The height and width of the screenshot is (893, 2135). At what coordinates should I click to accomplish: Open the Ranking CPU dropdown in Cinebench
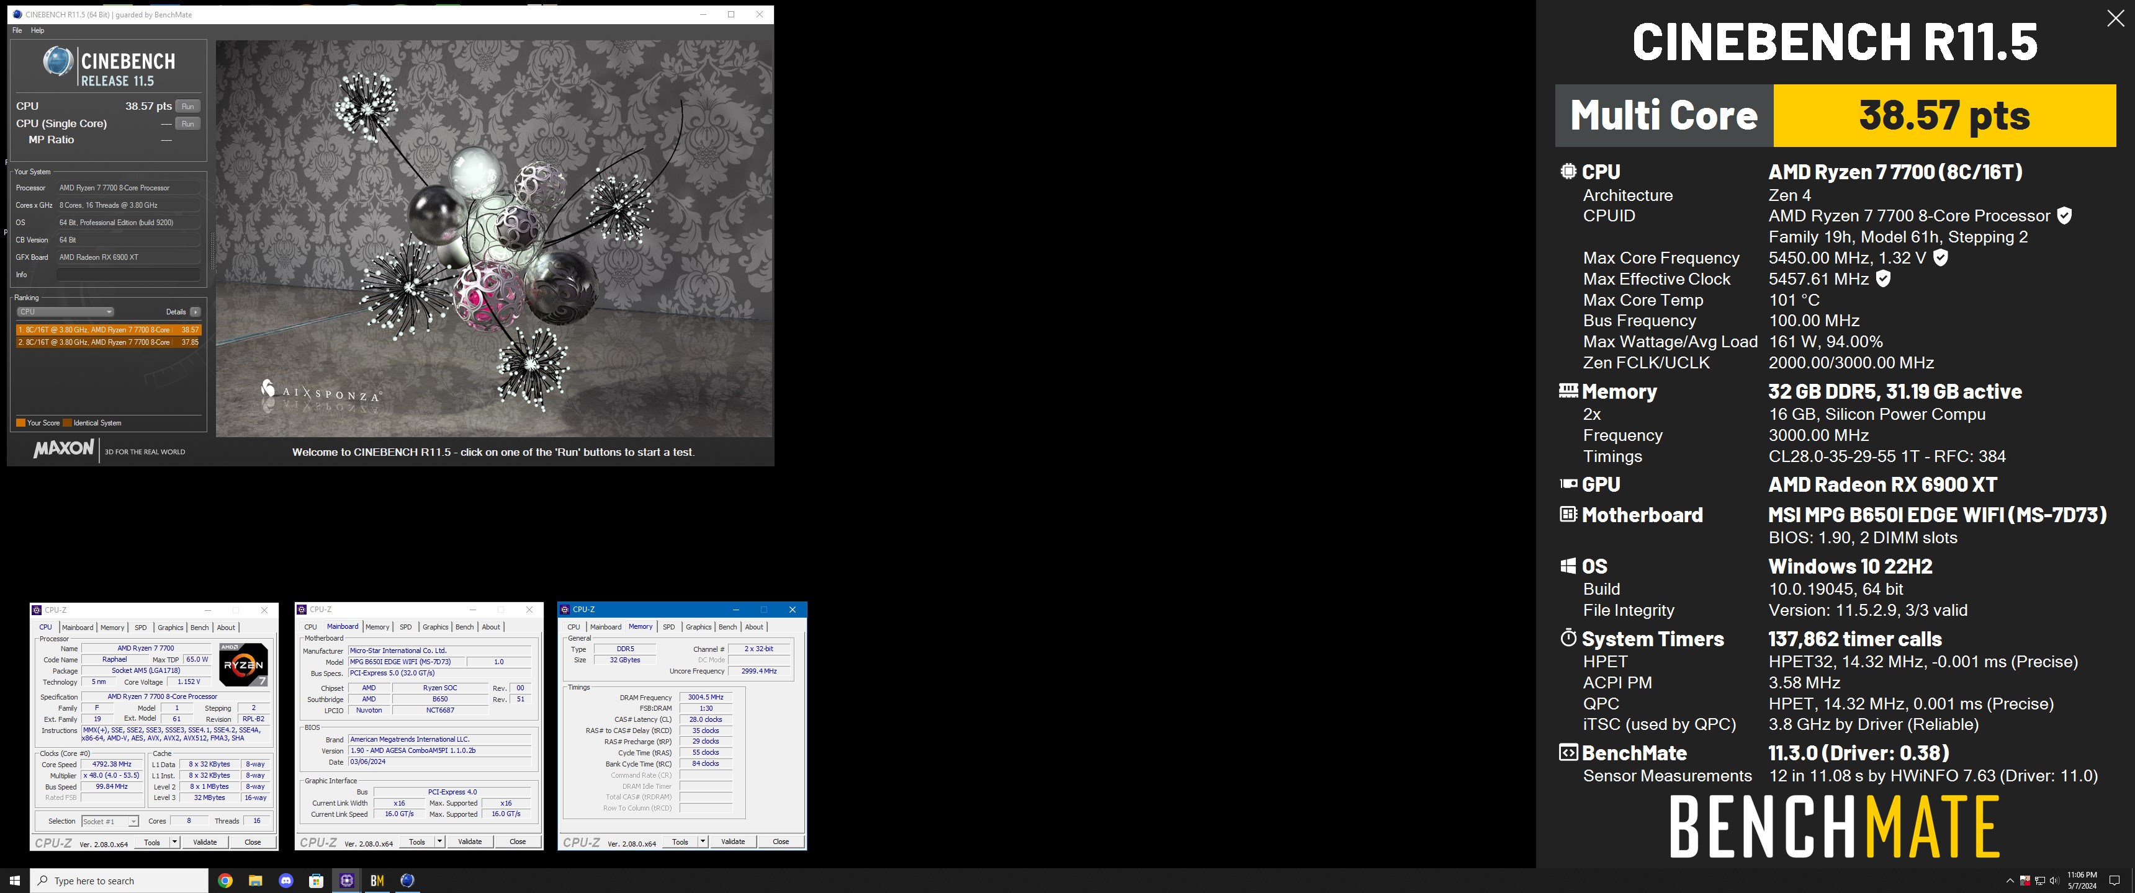[x=65, y=311]
